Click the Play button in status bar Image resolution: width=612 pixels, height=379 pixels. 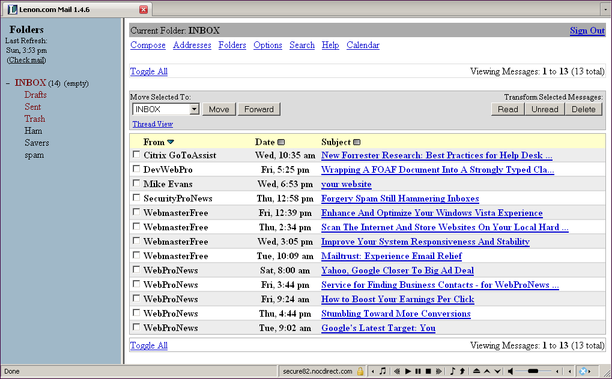408,371
